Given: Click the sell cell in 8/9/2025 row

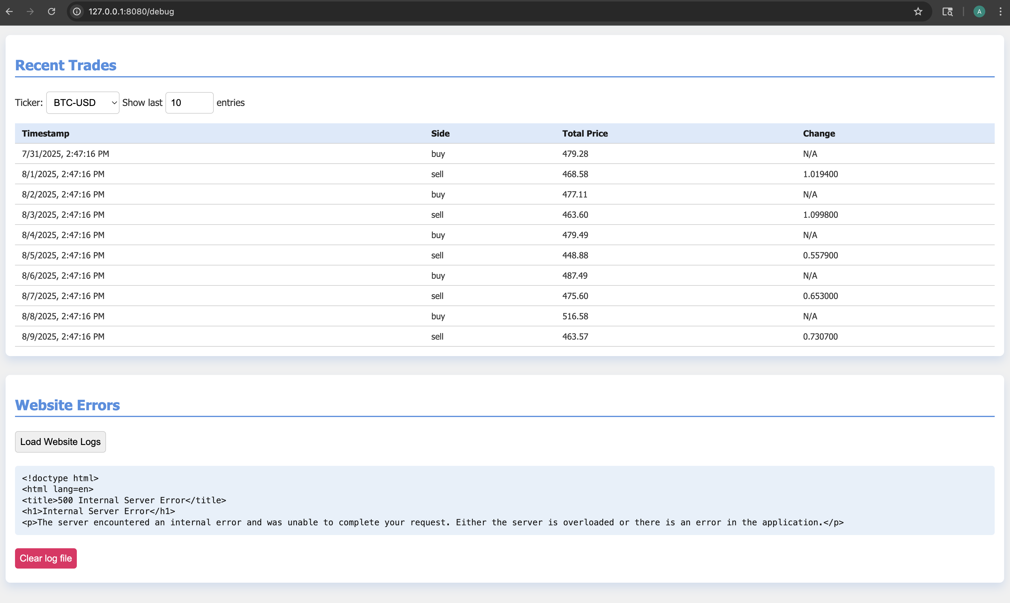Looking at the screenshot, I should 437,336.
